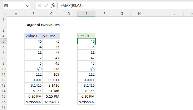Image resolution: width=193 pixels, height=110 pixels.
Task: Select row 4 header
Action: (3, 36)
